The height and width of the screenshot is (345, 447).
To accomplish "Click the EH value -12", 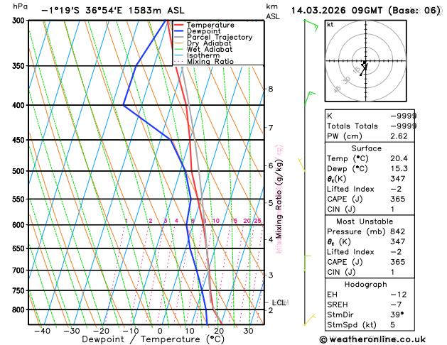I will click(399, 295).
